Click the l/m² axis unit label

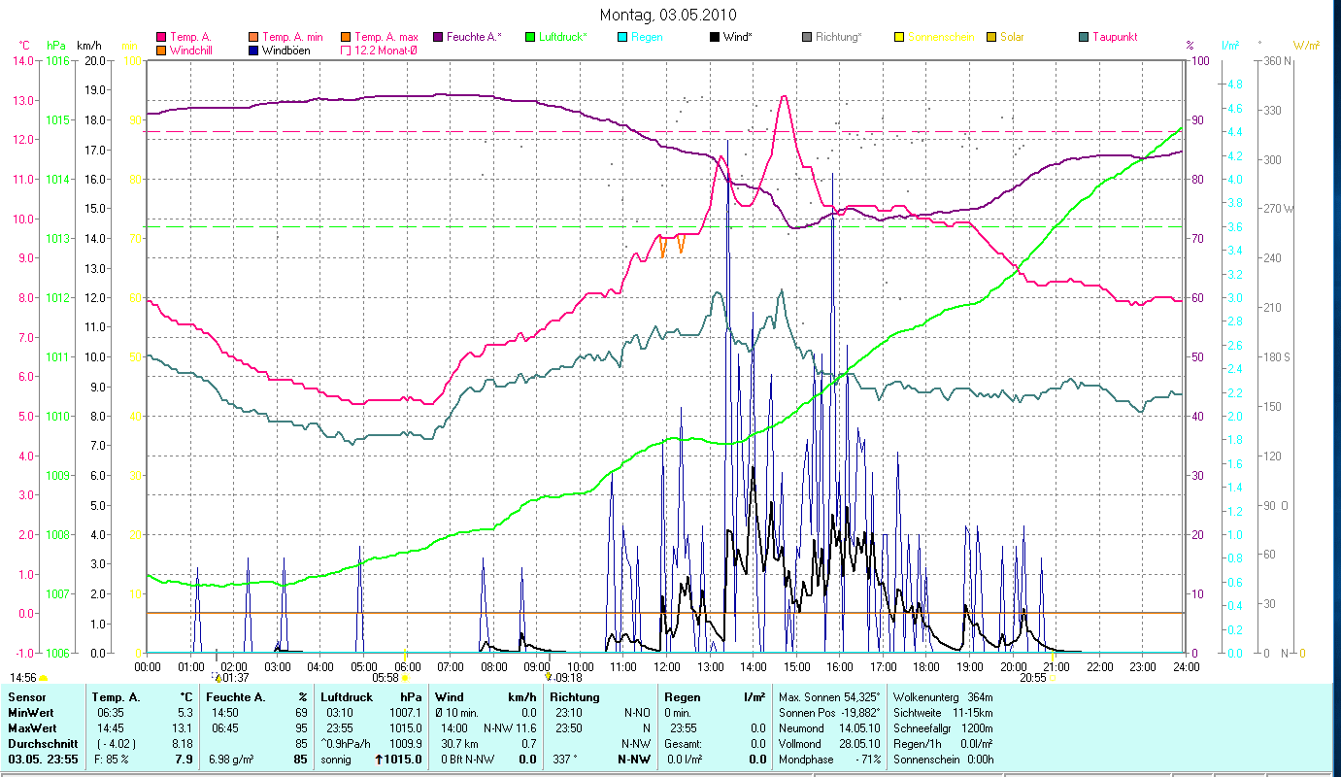[x=1230, y=45]
